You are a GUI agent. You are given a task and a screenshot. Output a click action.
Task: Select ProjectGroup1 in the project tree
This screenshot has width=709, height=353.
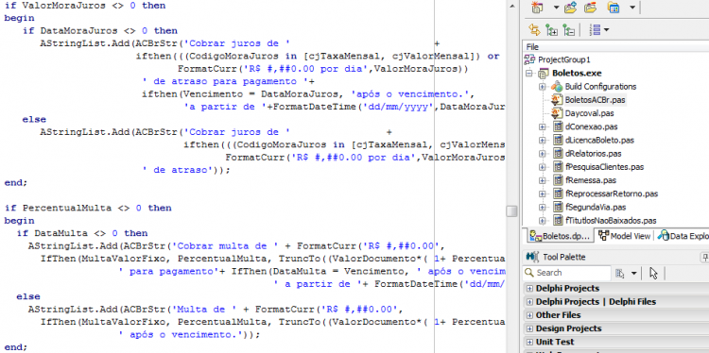(563, 59)
